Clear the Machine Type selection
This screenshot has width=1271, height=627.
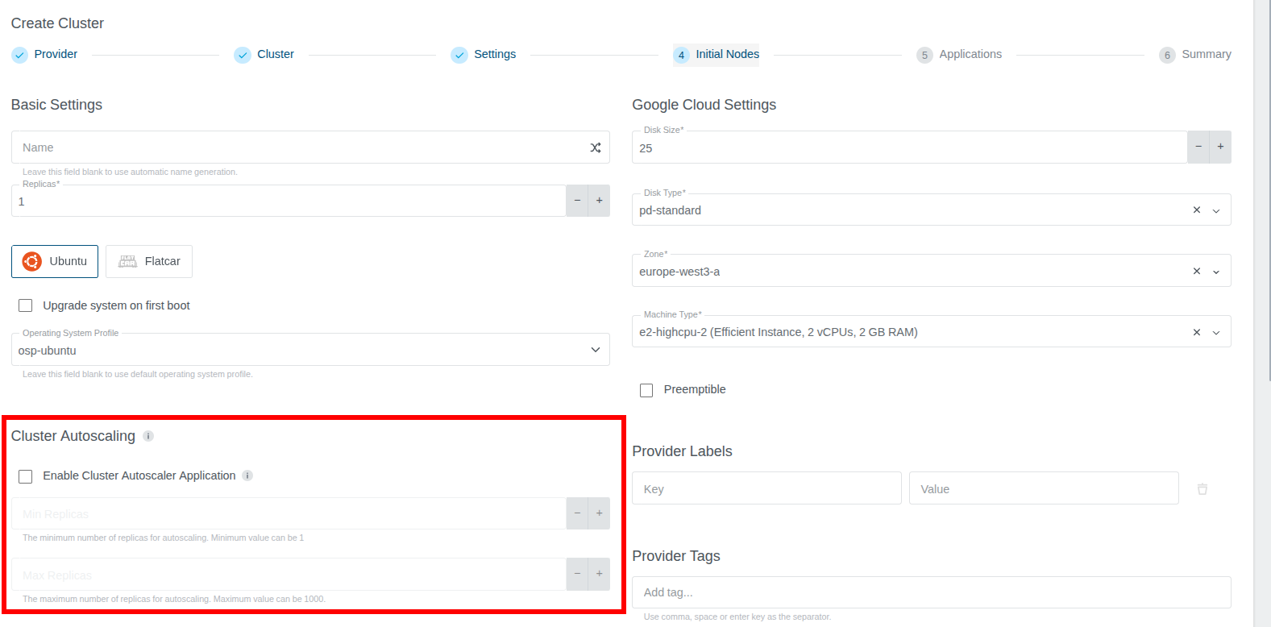tap(1196, 332)
